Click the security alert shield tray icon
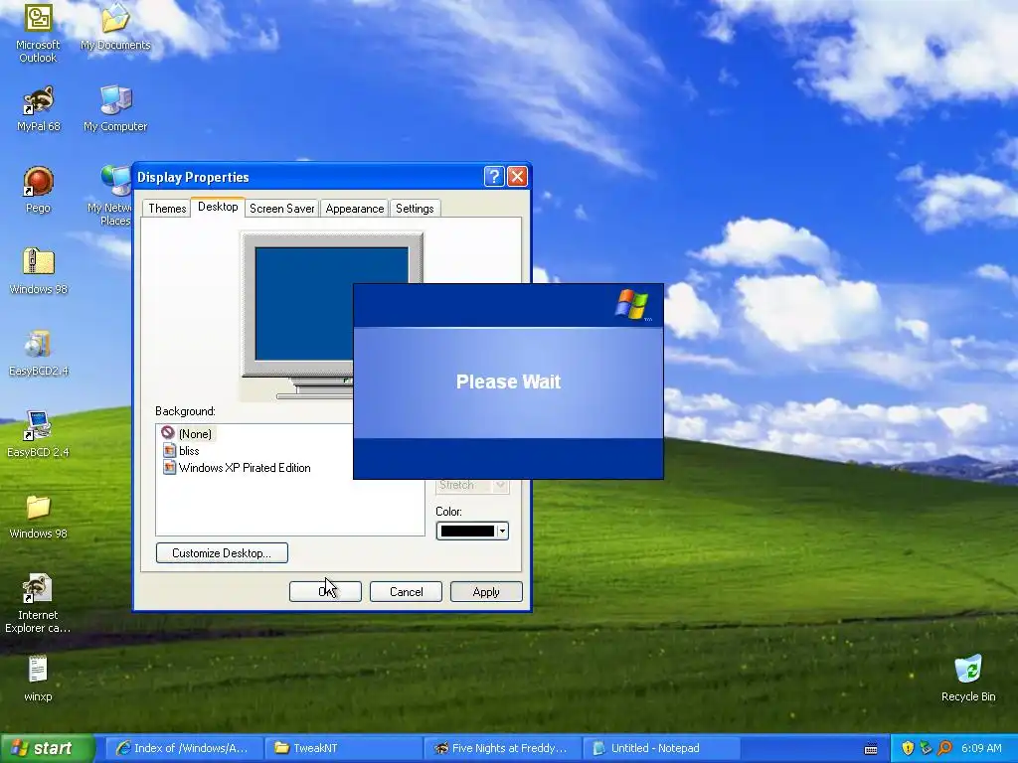This screenshot has height=763, width=1018. click(x=908, y=748)
